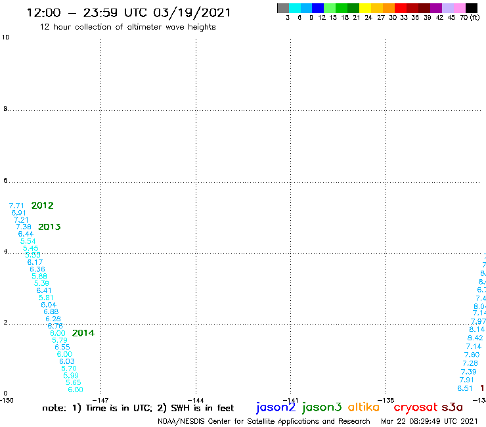Select the 6.91 wave height value
The image size is (486, 427).
pyautogui.click(x=18, y=213)
